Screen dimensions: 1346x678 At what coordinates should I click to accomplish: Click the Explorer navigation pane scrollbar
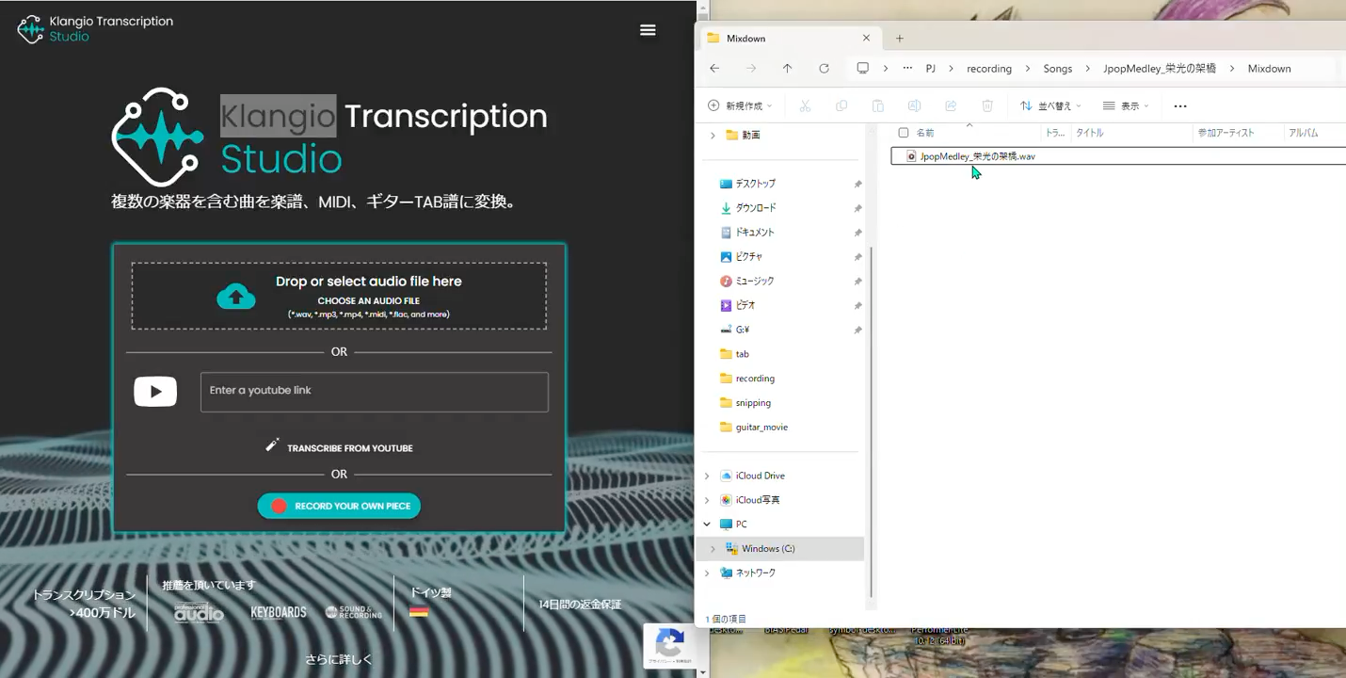[x=872, y=422]
